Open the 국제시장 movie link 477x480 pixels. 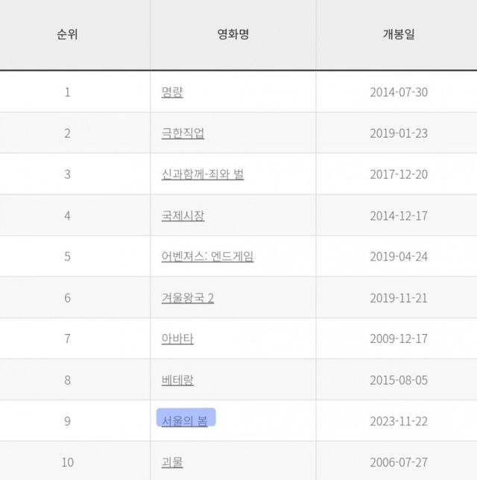coord(183,216)
